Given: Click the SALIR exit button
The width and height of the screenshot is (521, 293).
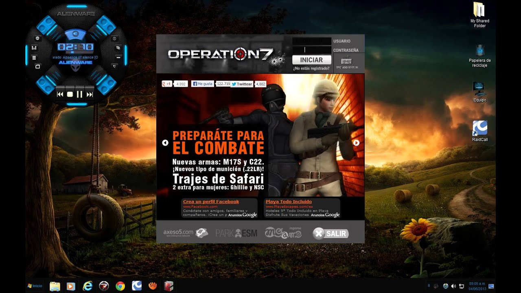Looking at the screenshot, I should pyautogui.click(x=331, y=234).
